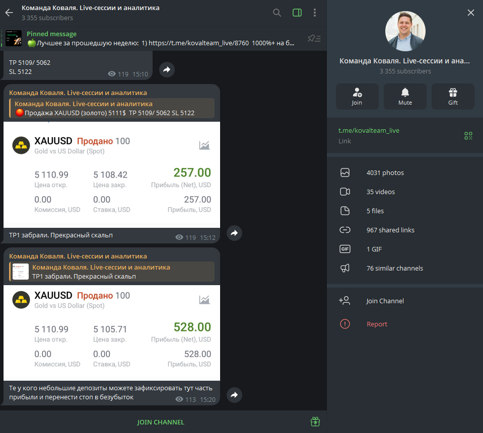Mute the channel notifications
The image size is (483, 433).
click(x=405, y=97)
